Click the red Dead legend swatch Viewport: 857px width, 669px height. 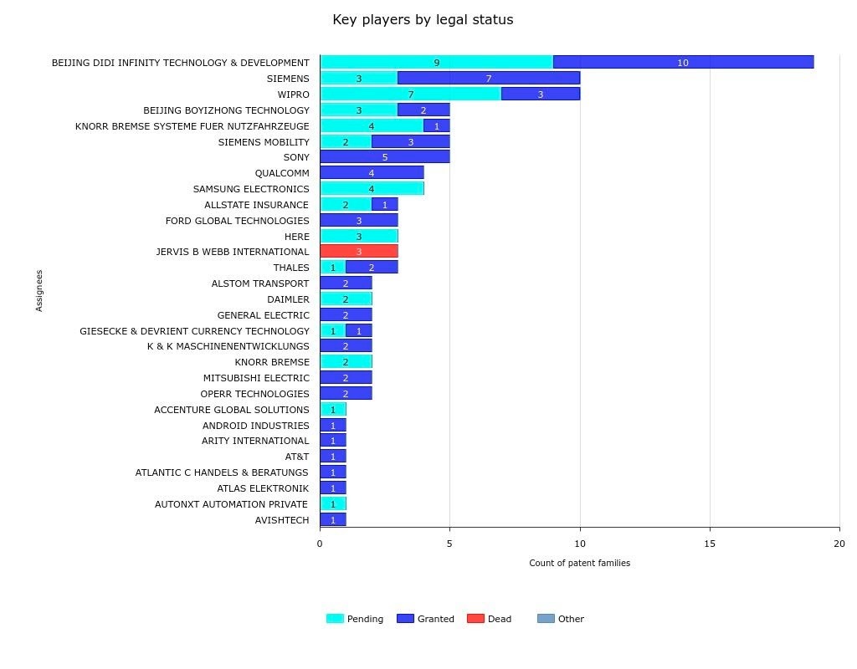475,618
